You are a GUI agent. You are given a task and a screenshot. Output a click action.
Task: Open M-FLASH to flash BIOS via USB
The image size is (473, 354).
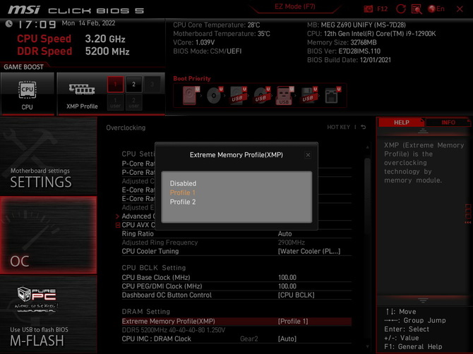(48, 315)
